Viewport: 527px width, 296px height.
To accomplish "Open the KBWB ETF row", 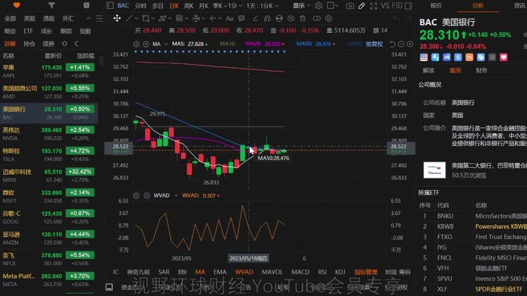I will pos(472,226).
